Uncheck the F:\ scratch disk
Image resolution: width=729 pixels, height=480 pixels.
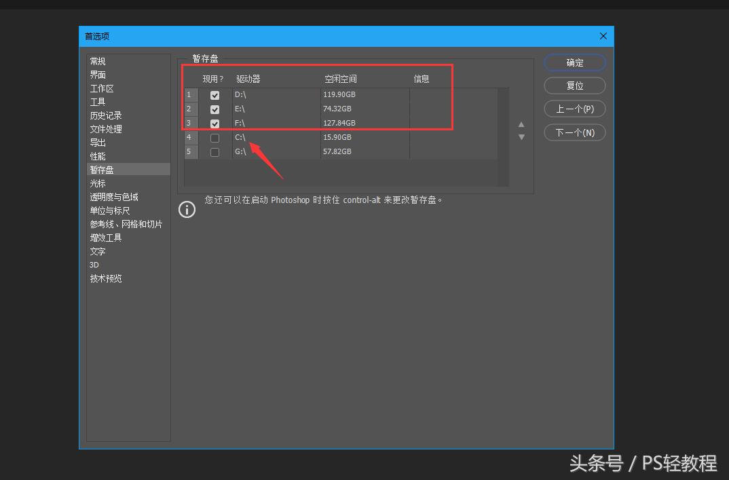215,122
